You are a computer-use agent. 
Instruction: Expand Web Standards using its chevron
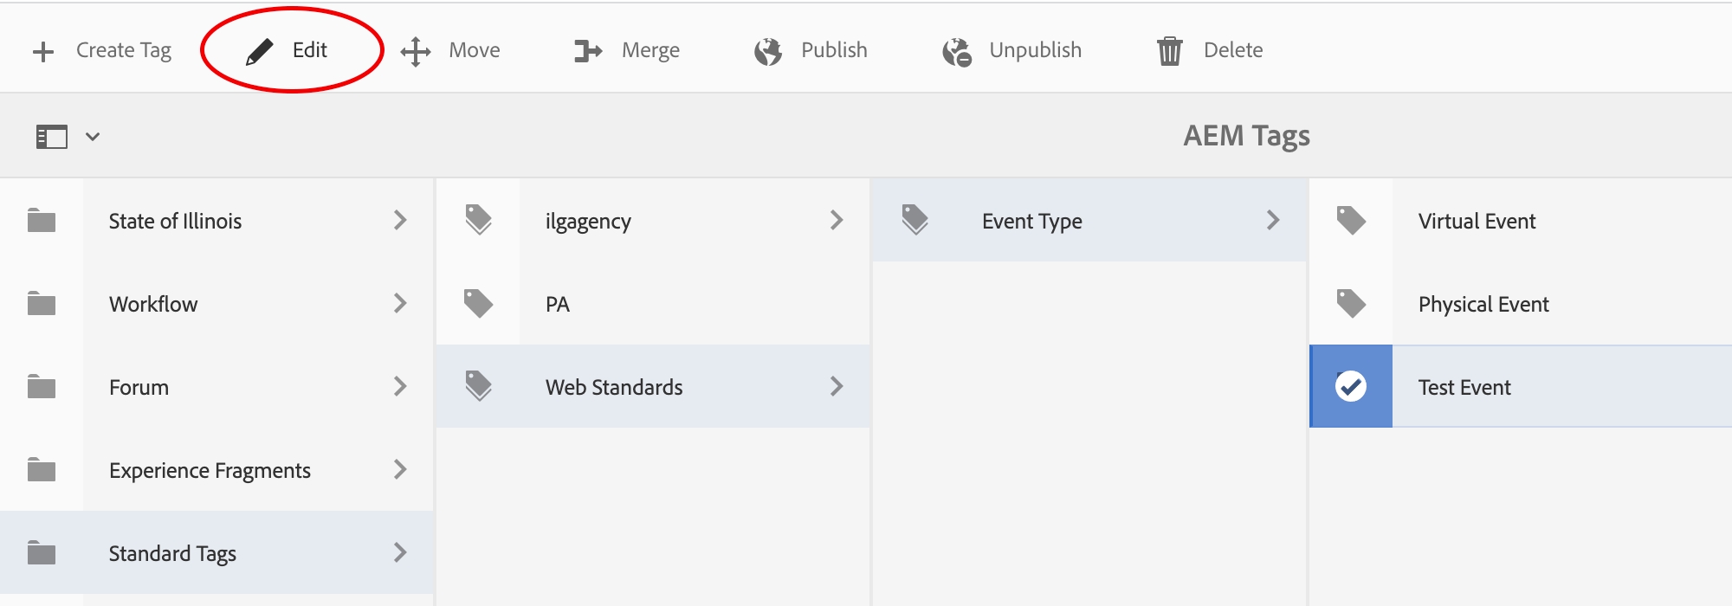pyautogui.click(x=837, y=386)
